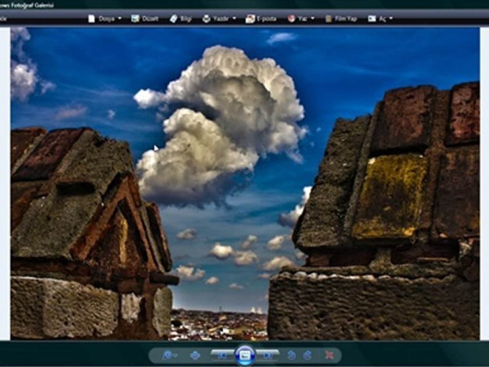This screenshot has height=367, width=489.
Task: Start the slide show with center button
Action: coord(245,355)
